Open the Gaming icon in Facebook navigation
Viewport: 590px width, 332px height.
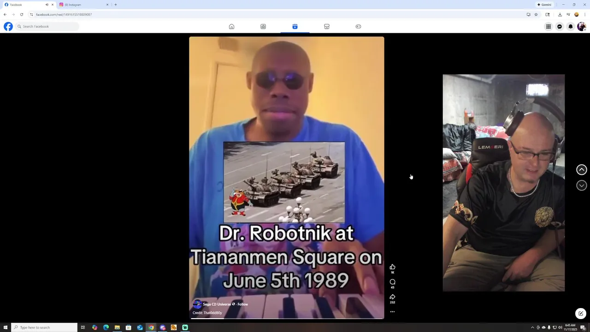[x=358, y=26]
